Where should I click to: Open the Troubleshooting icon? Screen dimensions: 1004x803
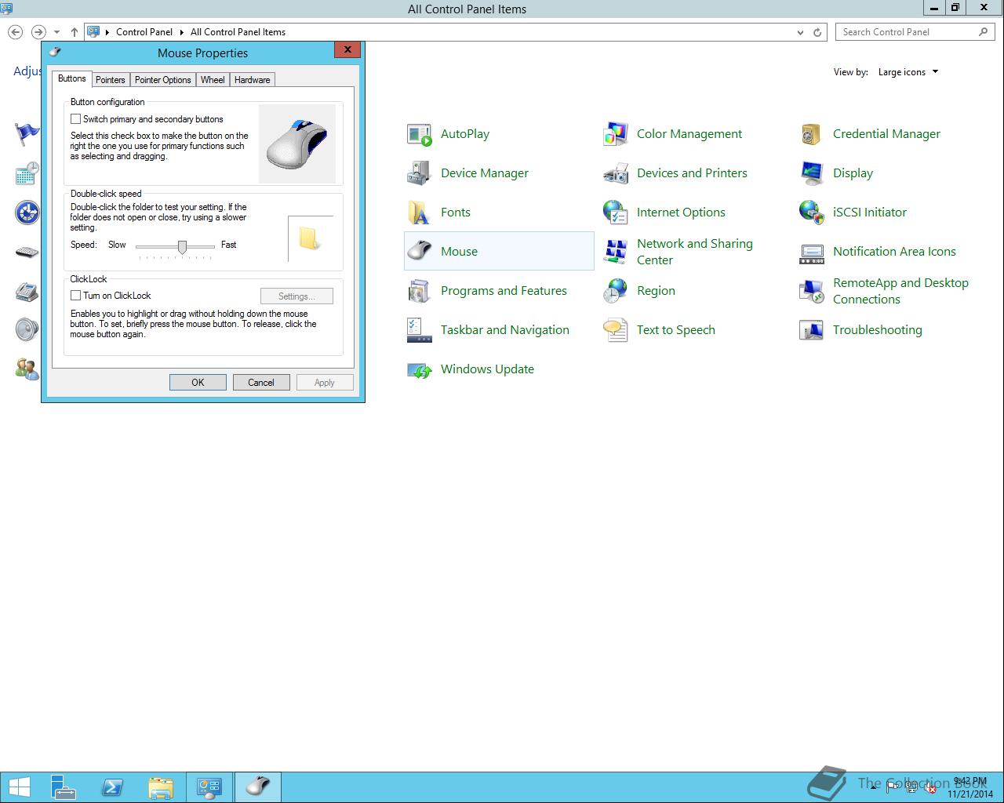[812, 330]
